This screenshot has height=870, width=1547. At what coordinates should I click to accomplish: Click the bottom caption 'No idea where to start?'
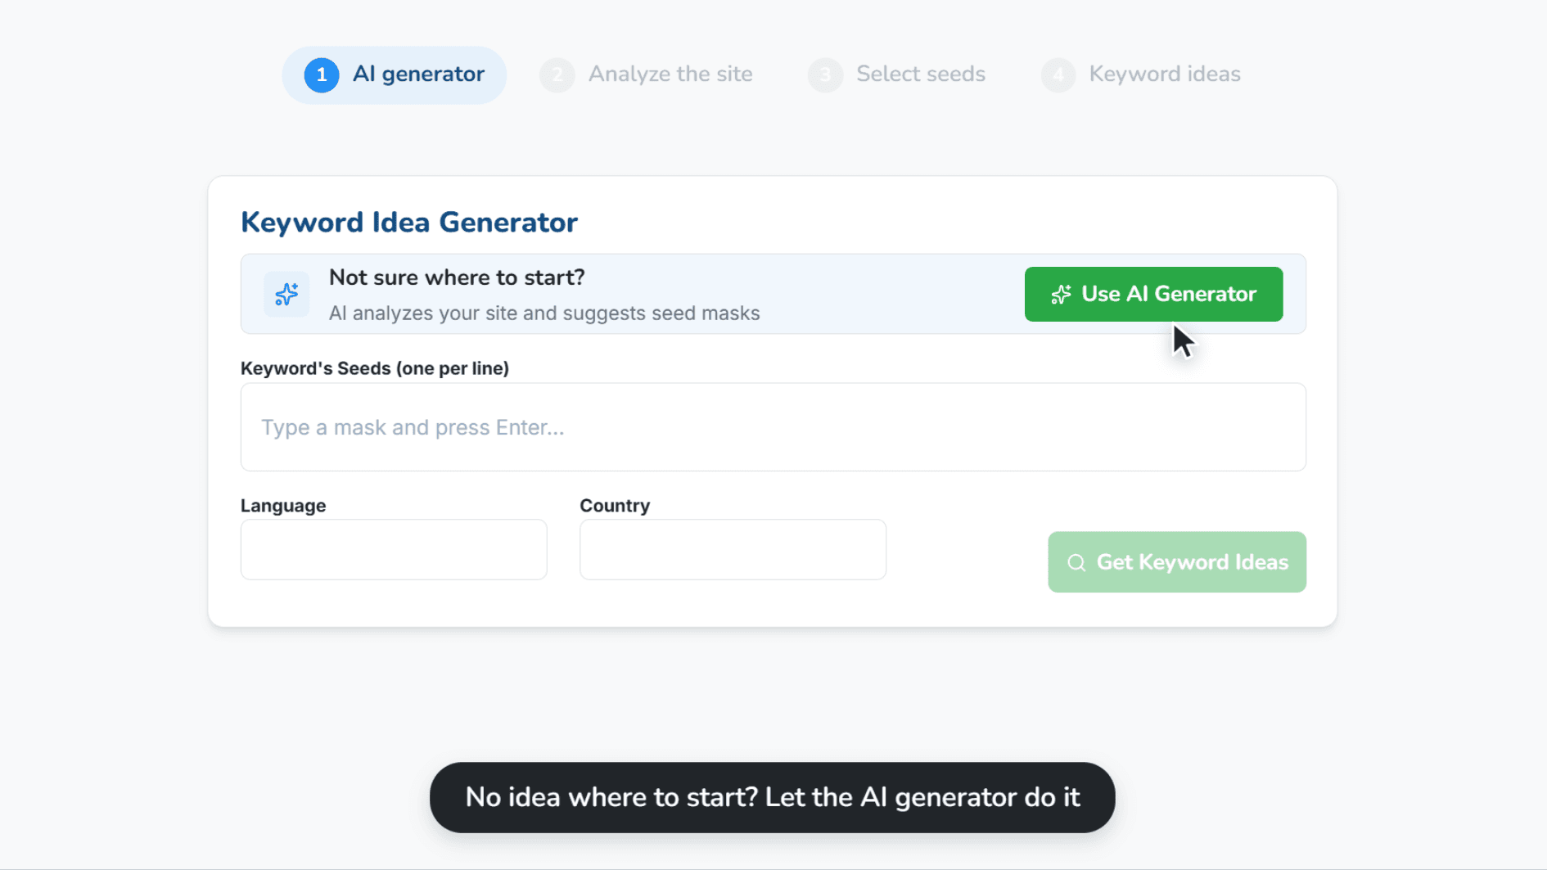click(611, 797)
